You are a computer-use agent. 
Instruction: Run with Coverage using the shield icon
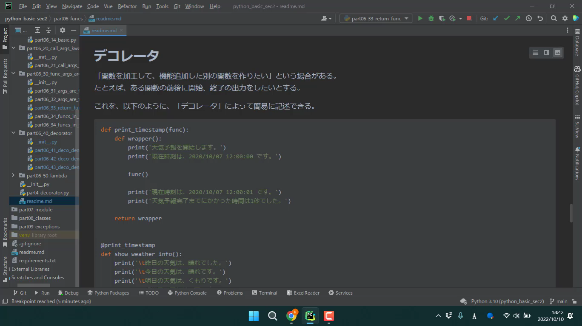[x=442, y=18]
